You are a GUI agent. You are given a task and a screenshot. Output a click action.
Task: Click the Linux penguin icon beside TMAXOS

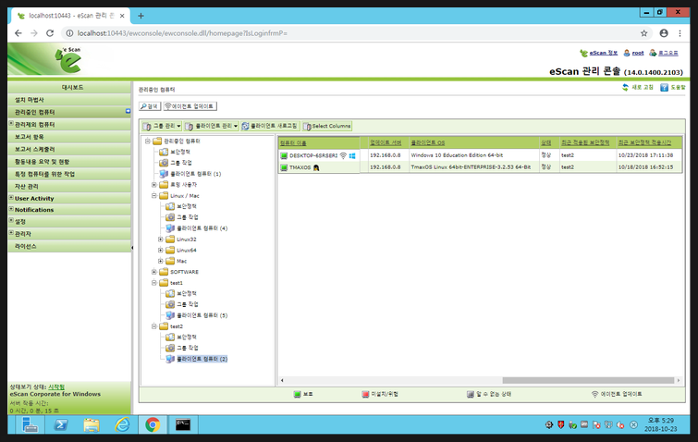[x=316, y=167]
